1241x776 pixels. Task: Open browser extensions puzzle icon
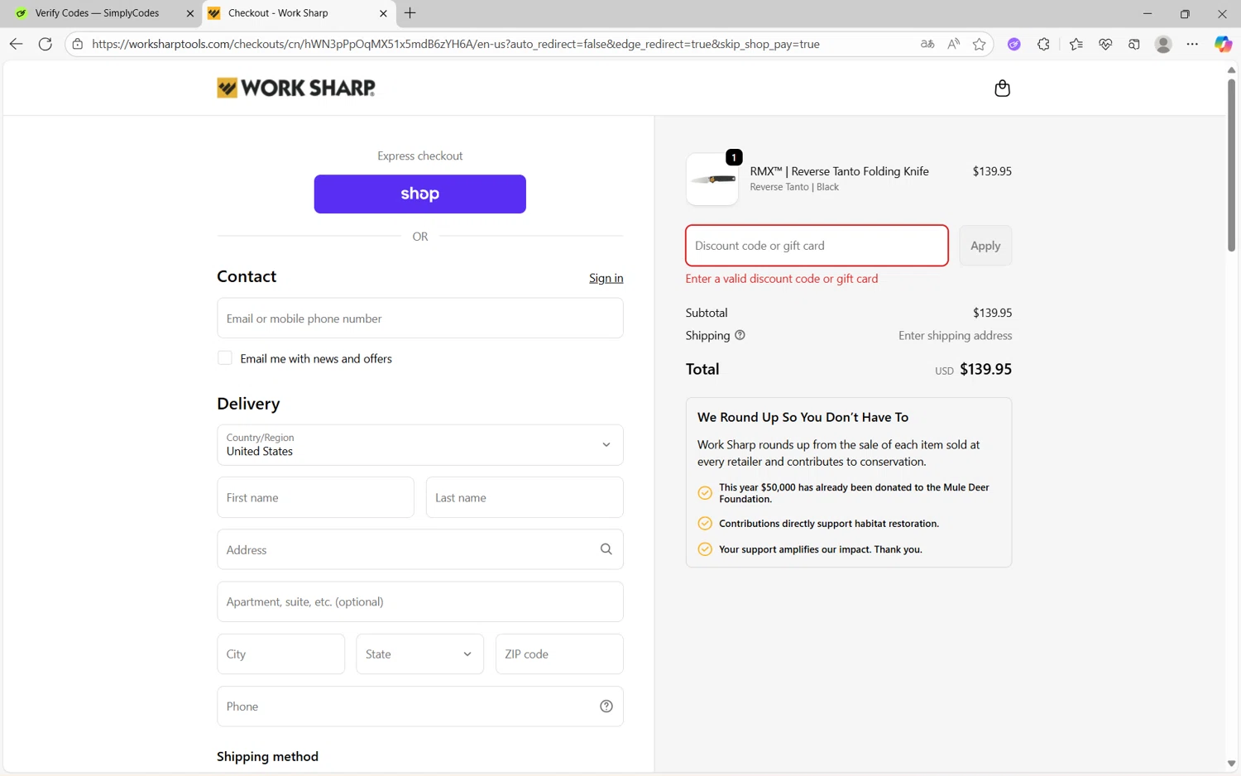[1043, 44]
